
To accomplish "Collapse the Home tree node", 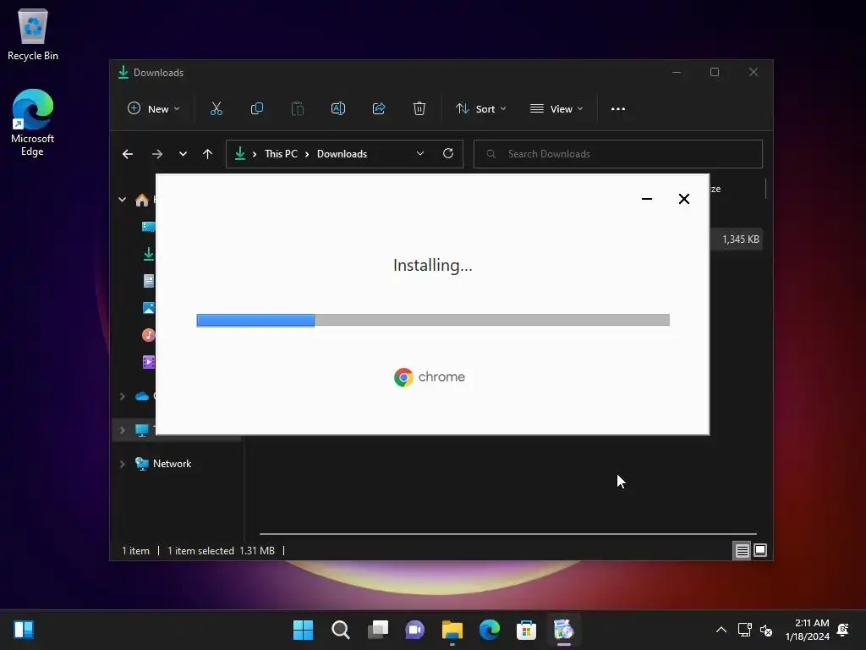I will click(x=122, y=200).
